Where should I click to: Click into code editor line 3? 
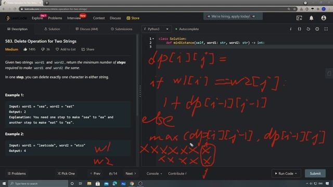tap(244, 47)
